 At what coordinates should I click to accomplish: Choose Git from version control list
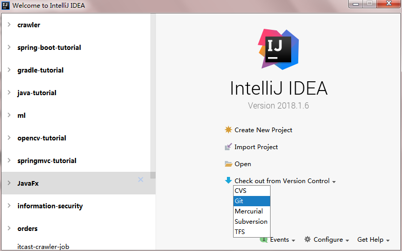pos(252,201)
